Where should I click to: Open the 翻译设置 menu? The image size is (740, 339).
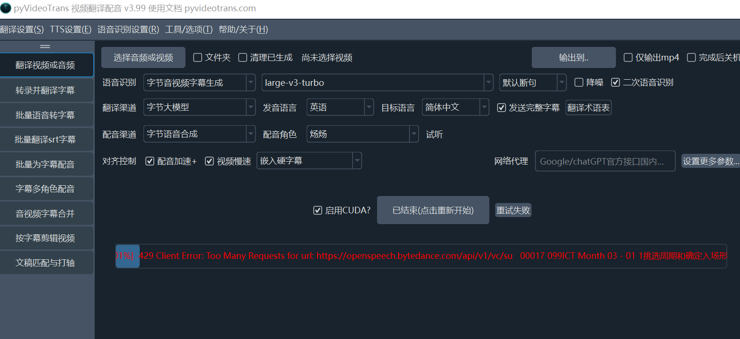point(22,30)
